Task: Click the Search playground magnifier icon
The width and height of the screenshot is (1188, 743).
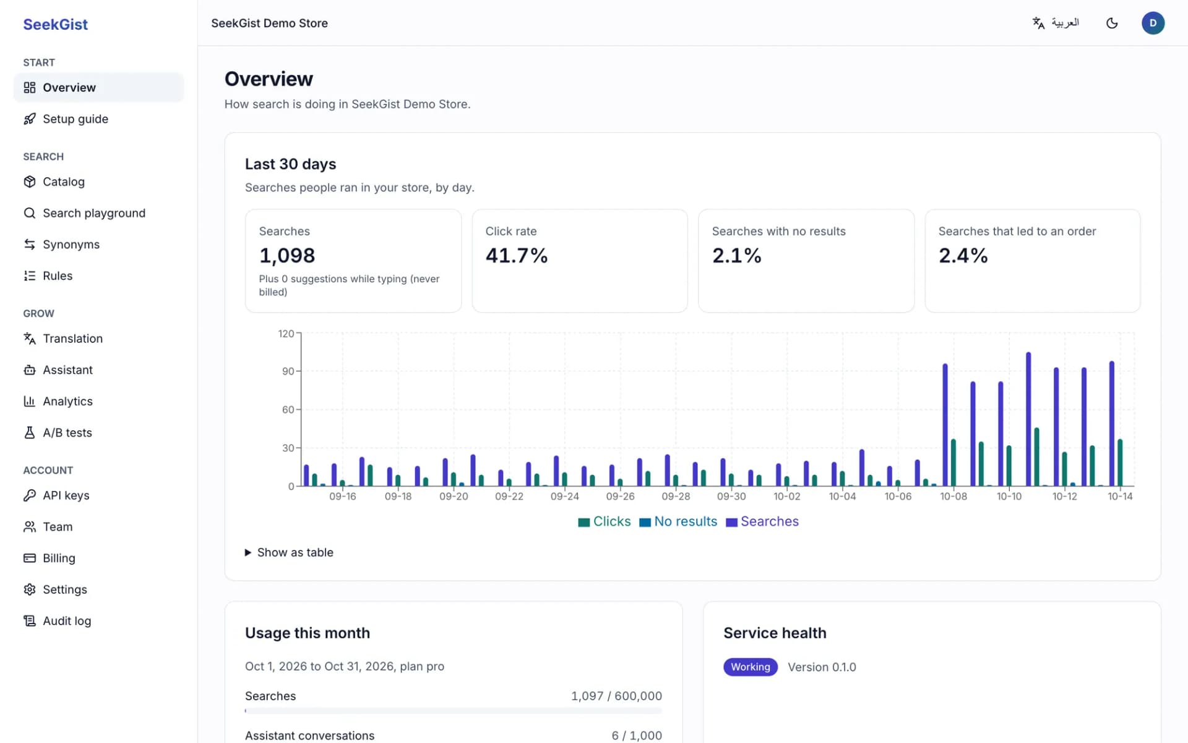Action: pyautogui.click(x=29, y=213)
